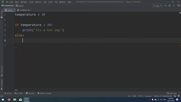This screenshot has width=181, height=102.
Task: Click gutter line number 6
Action: (x=5, y=41)
